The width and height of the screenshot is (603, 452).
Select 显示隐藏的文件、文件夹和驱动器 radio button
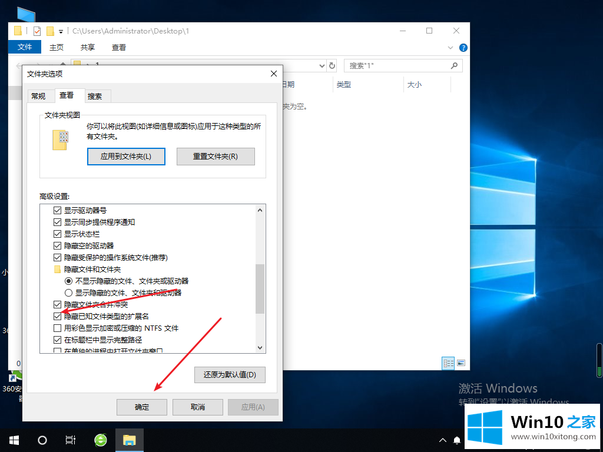69,293
